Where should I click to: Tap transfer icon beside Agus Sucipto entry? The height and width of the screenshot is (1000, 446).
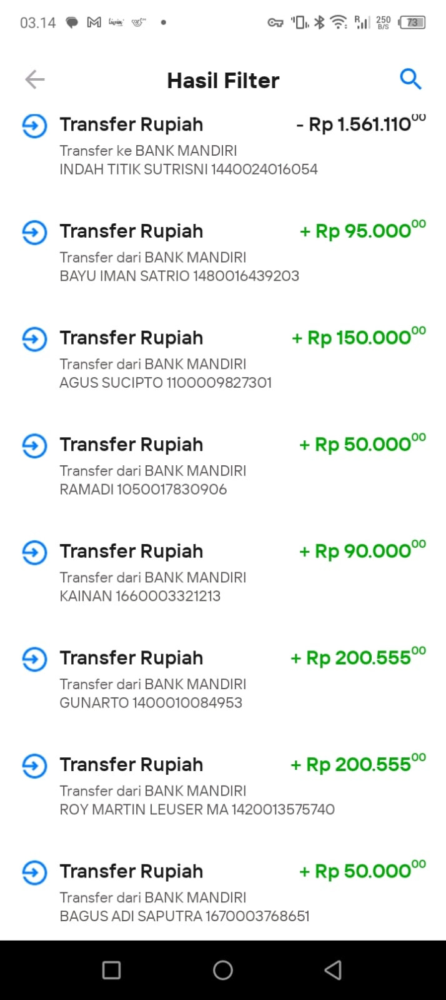(34, 339)
